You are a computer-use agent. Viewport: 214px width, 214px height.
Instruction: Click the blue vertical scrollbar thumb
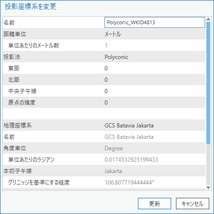click(x=208, y=83)
